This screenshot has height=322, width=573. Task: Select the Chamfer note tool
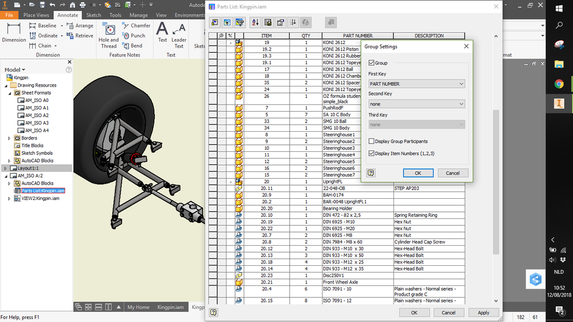[137, 26]
